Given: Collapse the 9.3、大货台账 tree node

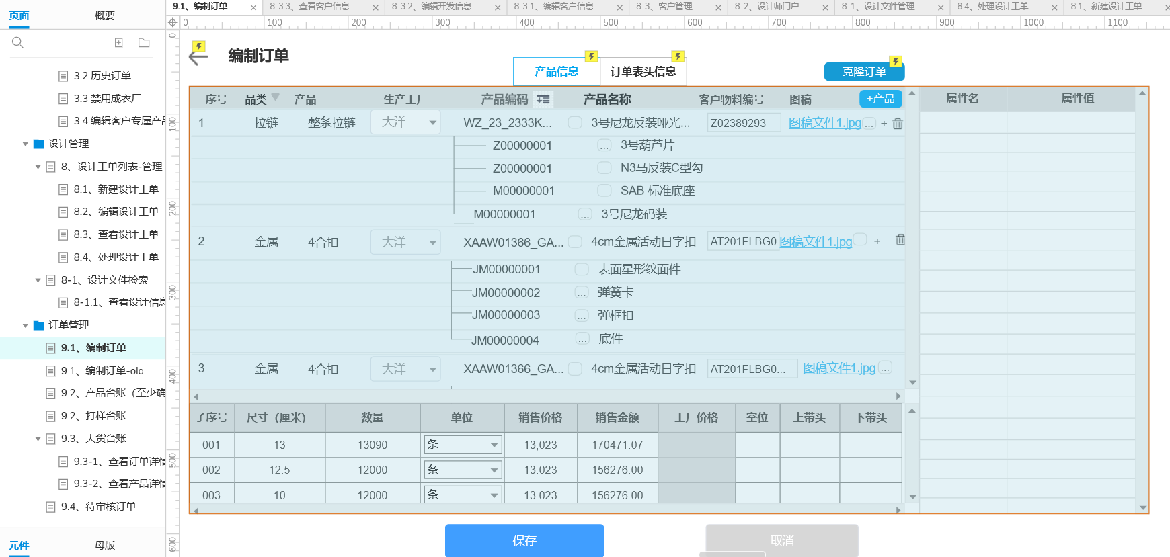Looking at the screenshot, I should [38, 439].
